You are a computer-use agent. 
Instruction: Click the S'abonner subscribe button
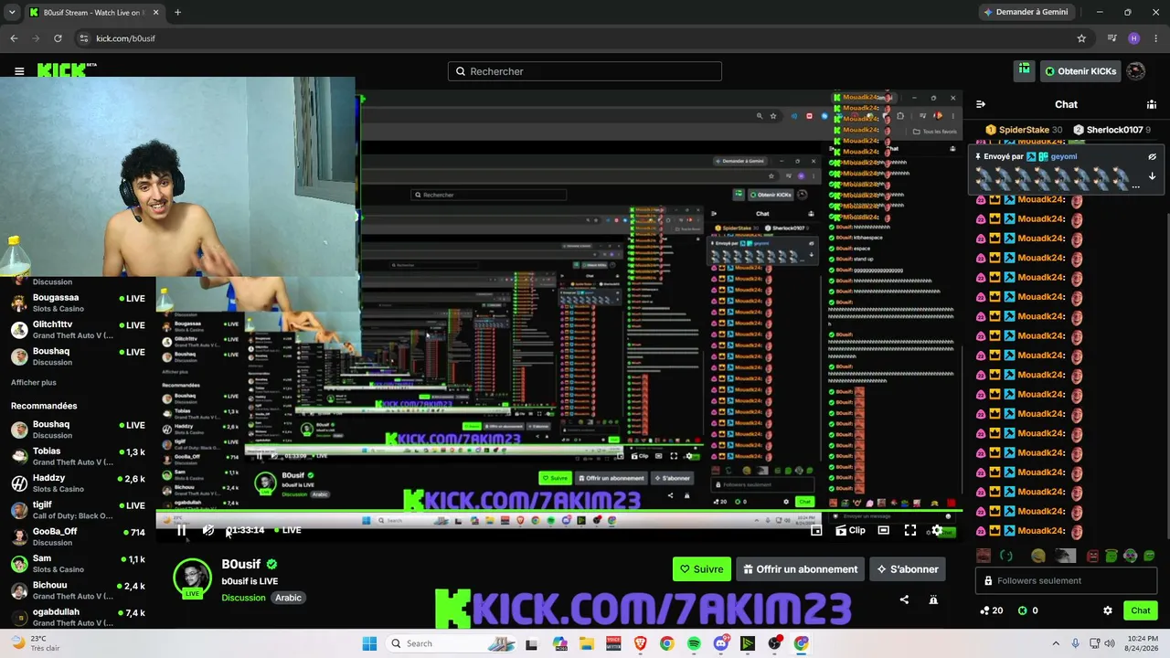(x=907, y=569)
